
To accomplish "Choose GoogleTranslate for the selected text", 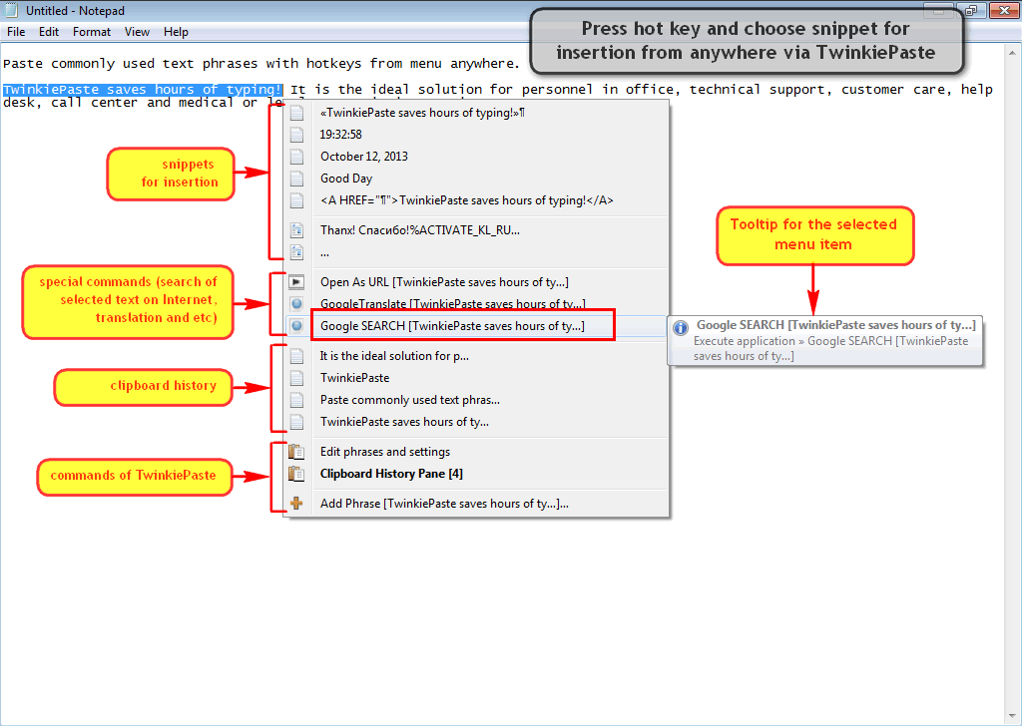I will tap(477, 304).
